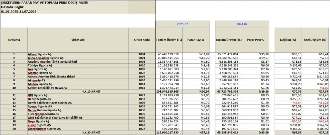Select the top-20 market share '%97,12'
The height and width of the screenshot is (135, 330).
point(196,132)
